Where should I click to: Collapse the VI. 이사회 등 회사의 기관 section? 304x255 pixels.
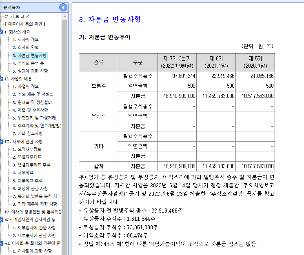[1, 243]
